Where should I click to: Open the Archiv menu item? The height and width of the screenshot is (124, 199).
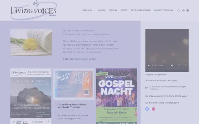pyautogui.click(x=124, y=10)
